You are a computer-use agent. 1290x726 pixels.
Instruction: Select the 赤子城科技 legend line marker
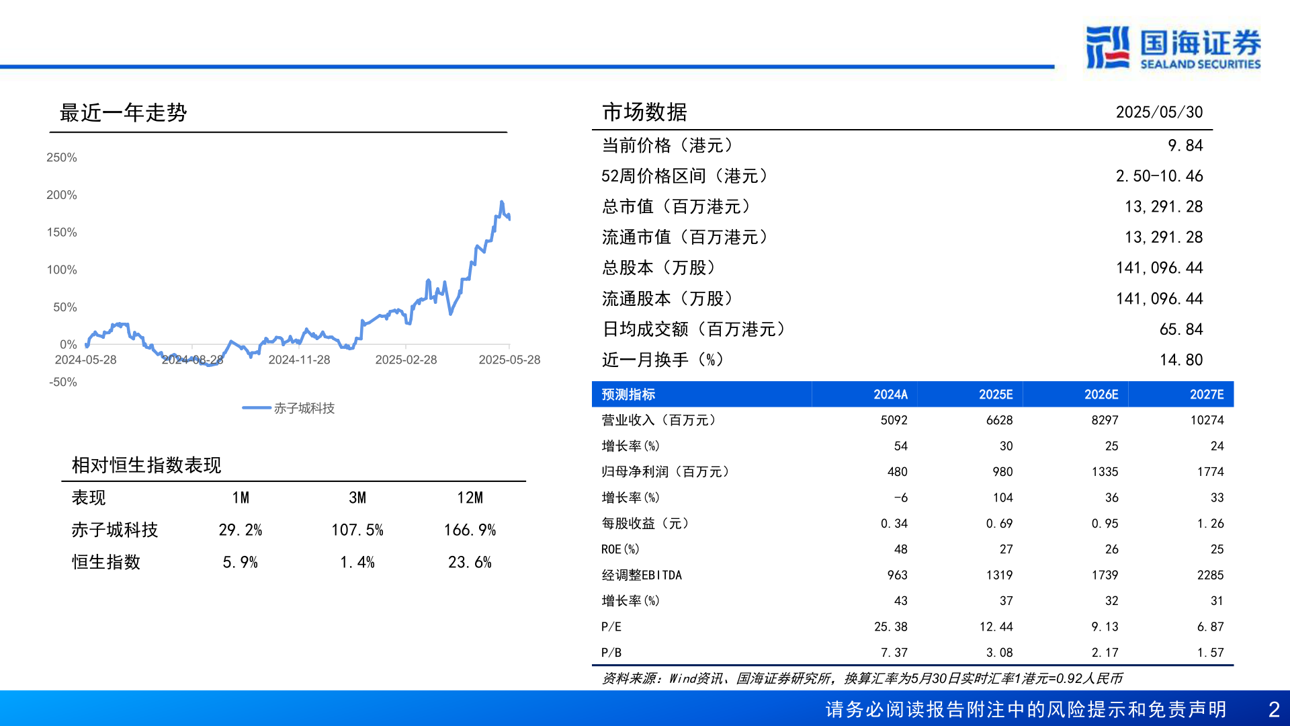[257, 408]
